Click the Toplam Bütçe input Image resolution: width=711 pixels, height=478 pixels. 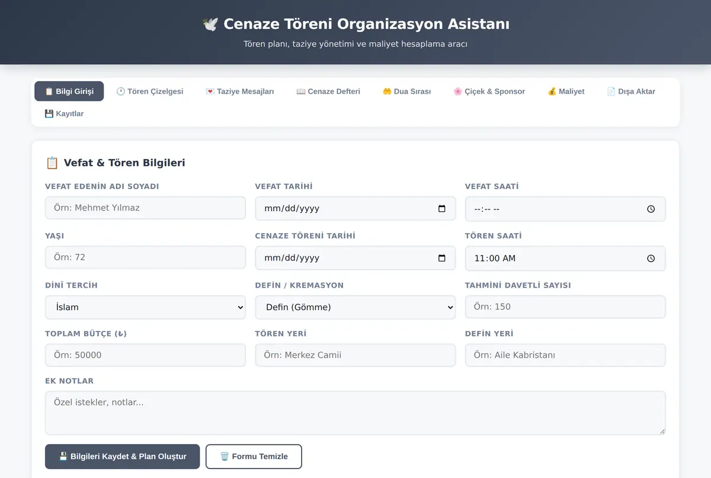(x=145, y=355)
